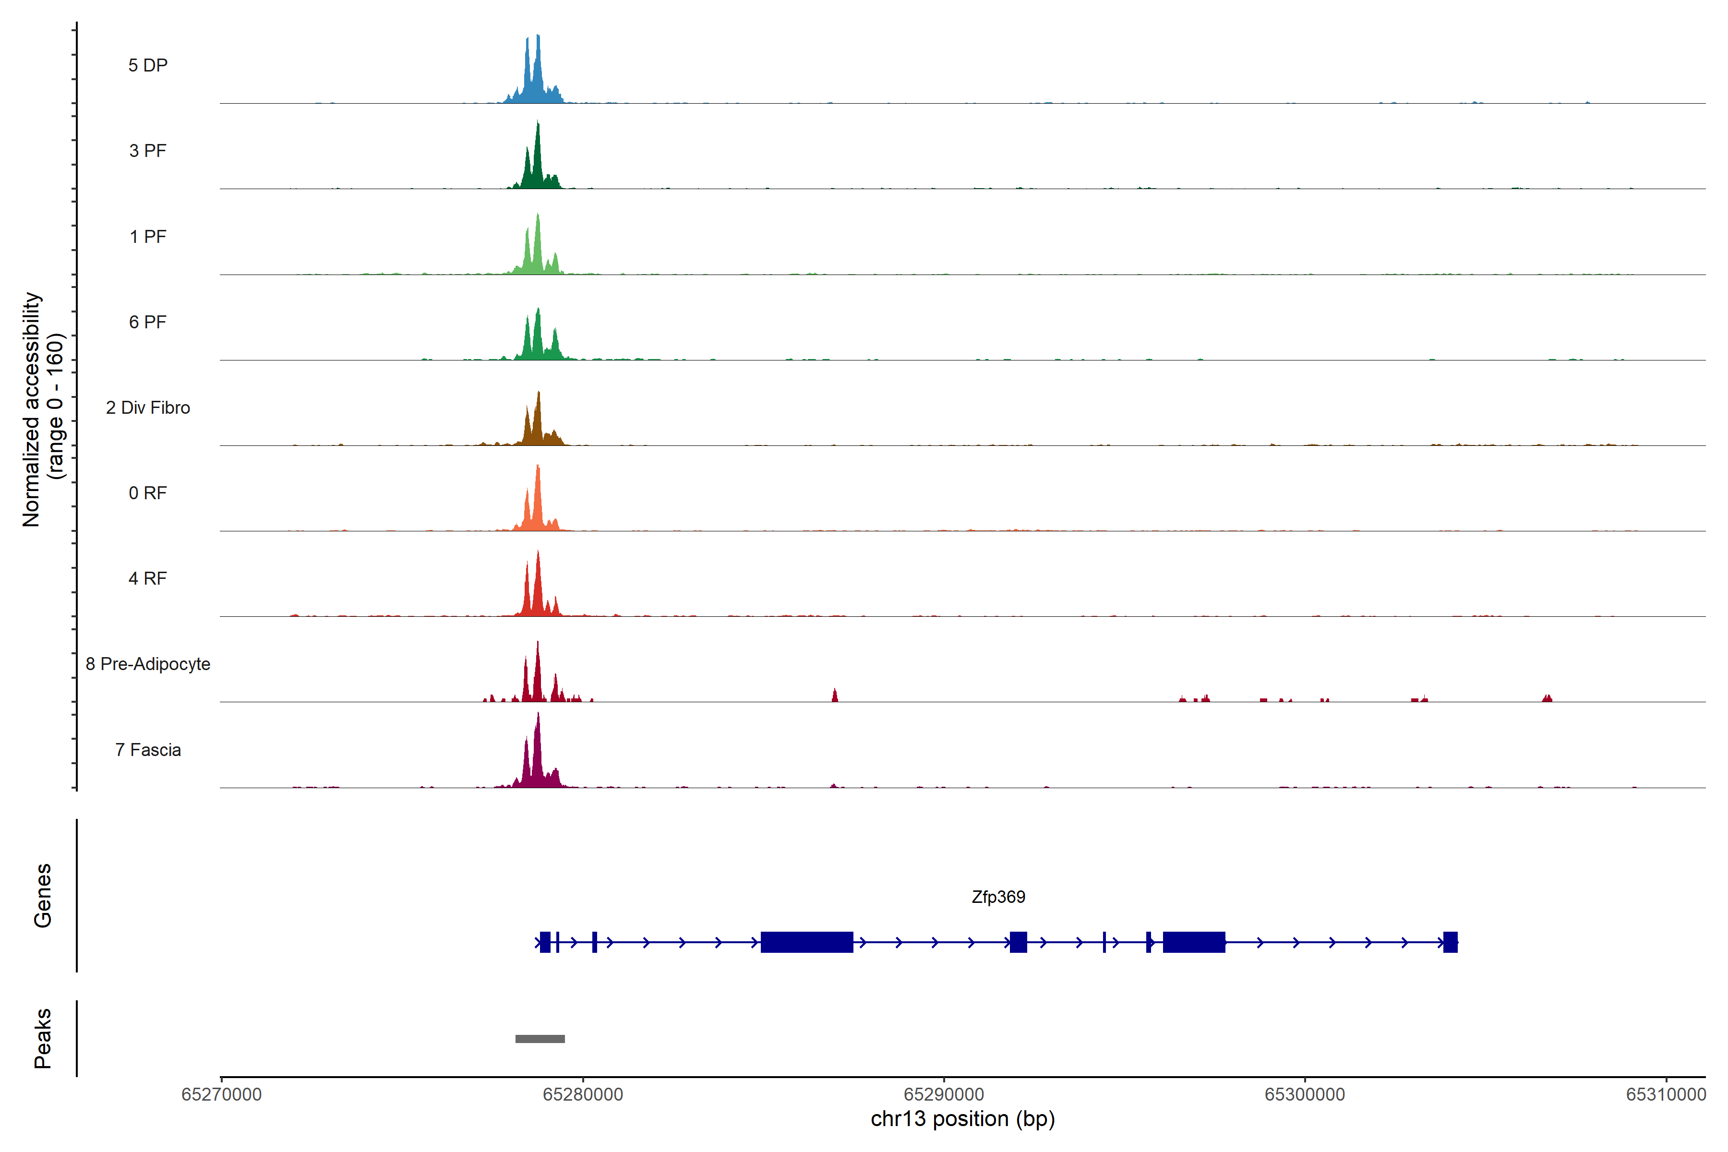Click the 65280000 axis tick label
Screen dimensions: 1728x1152
tap(583, 1095)
